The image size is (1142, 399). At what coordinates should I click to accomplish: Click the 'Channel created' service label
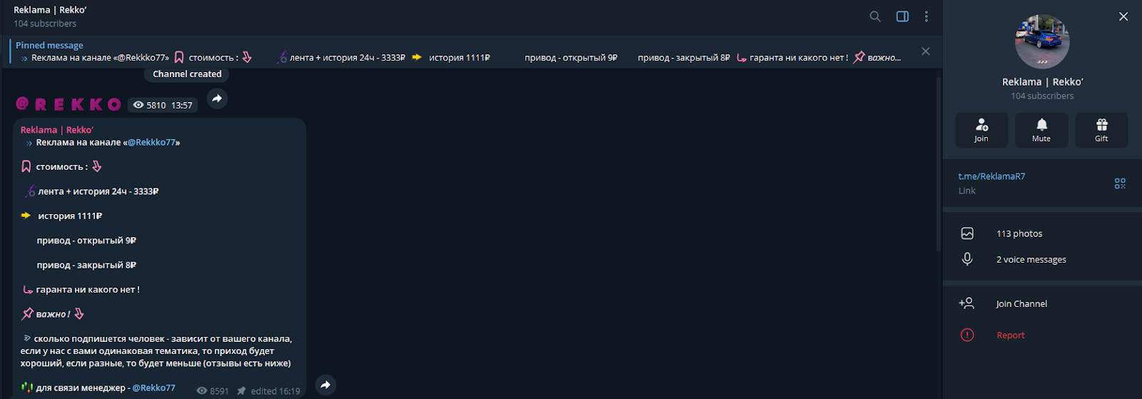[187, 74]
